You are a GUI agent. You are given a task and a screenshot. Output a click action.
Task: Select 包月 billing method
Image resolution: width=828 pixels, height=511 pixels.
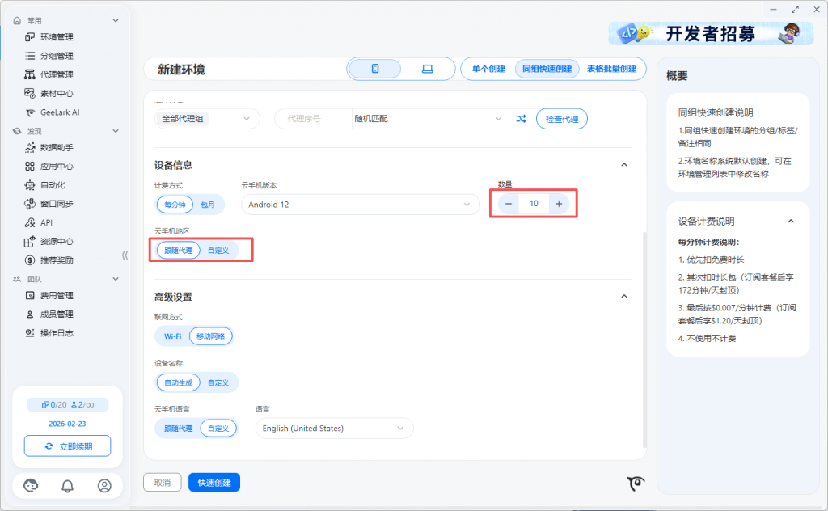click(x=208, y=205)
